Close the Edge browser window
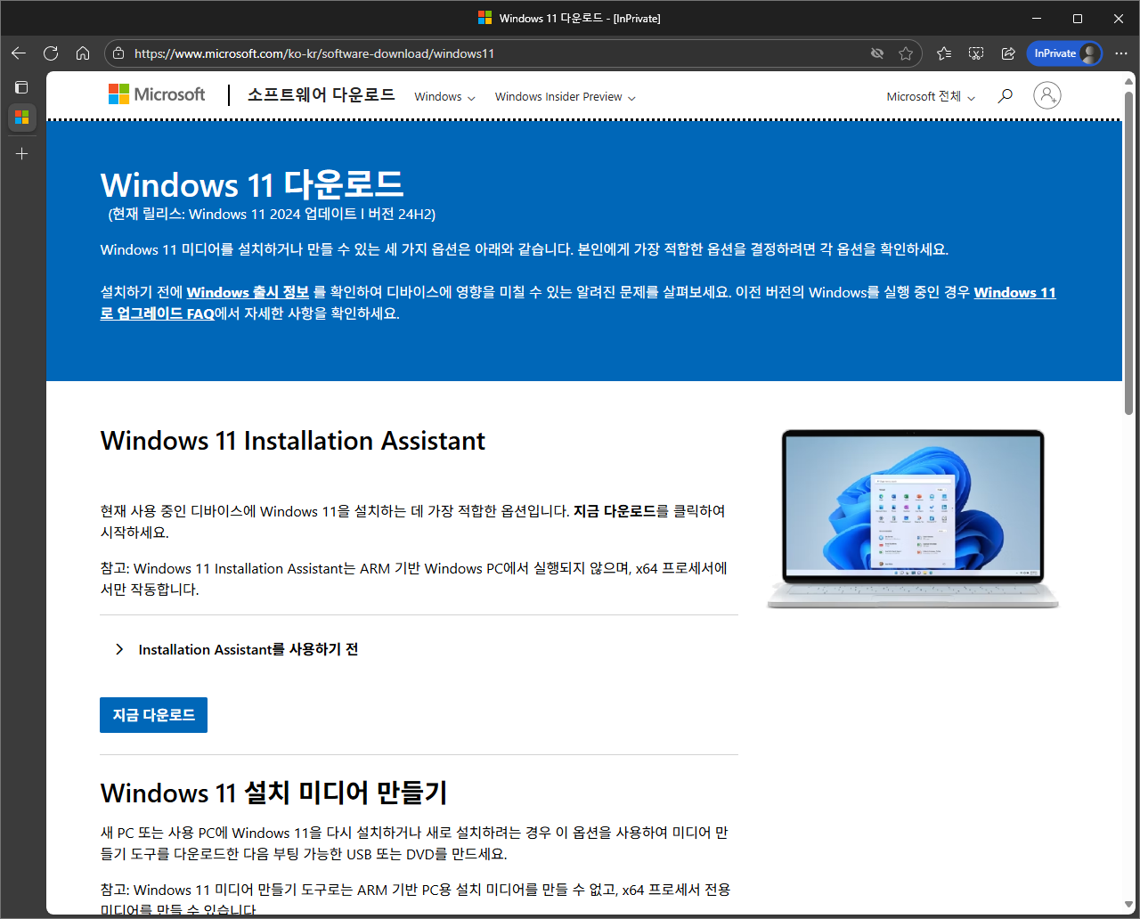 (1119, 18)
